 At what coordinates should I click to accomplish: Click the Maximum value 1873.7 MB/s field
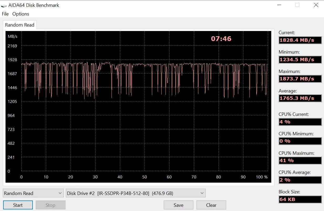(x=300, y=79)
